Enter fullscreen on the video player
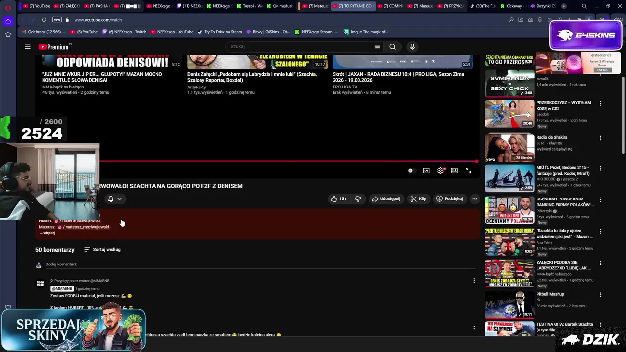This screenshot has width=626, height=352. point(469,170)
